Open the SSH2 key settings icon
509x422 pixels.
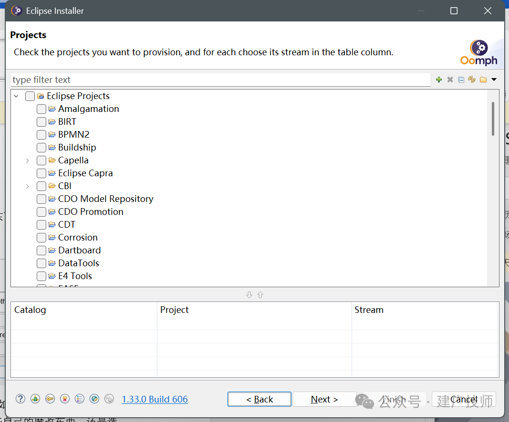click(50, 399)
